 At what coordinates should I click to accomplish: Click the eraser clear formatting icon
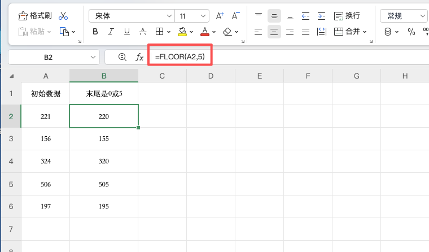pos(227,32)
